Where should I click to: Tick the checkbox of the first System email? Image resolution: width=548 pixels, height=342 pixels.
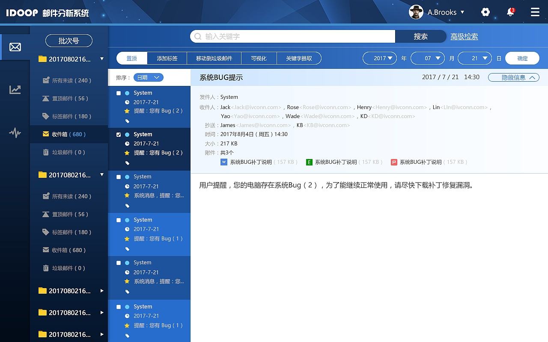(119, 93)
